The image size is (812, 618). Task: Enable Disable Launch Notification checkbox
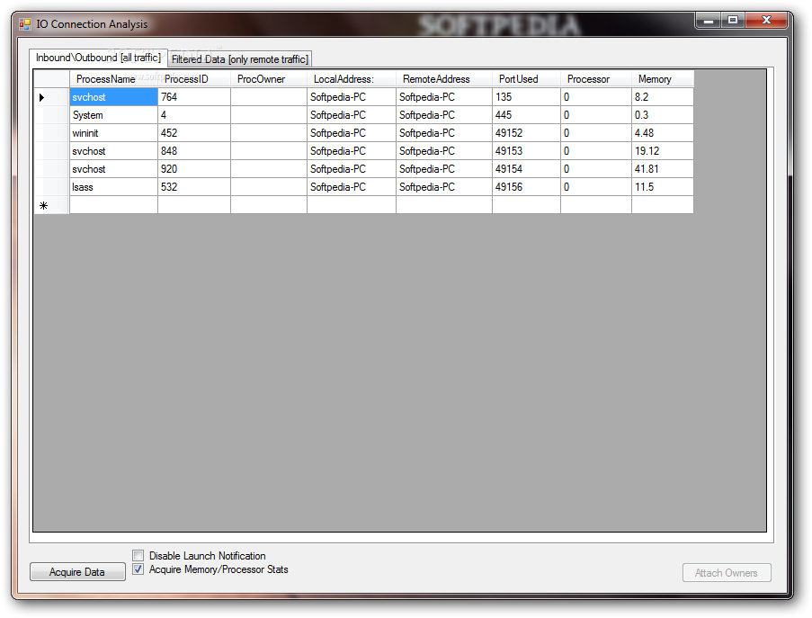tap(138, 556)
